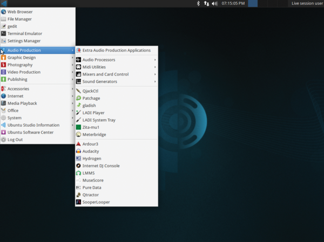
Task: Click the volume speaker icon in panel
Action: (214, 3)
